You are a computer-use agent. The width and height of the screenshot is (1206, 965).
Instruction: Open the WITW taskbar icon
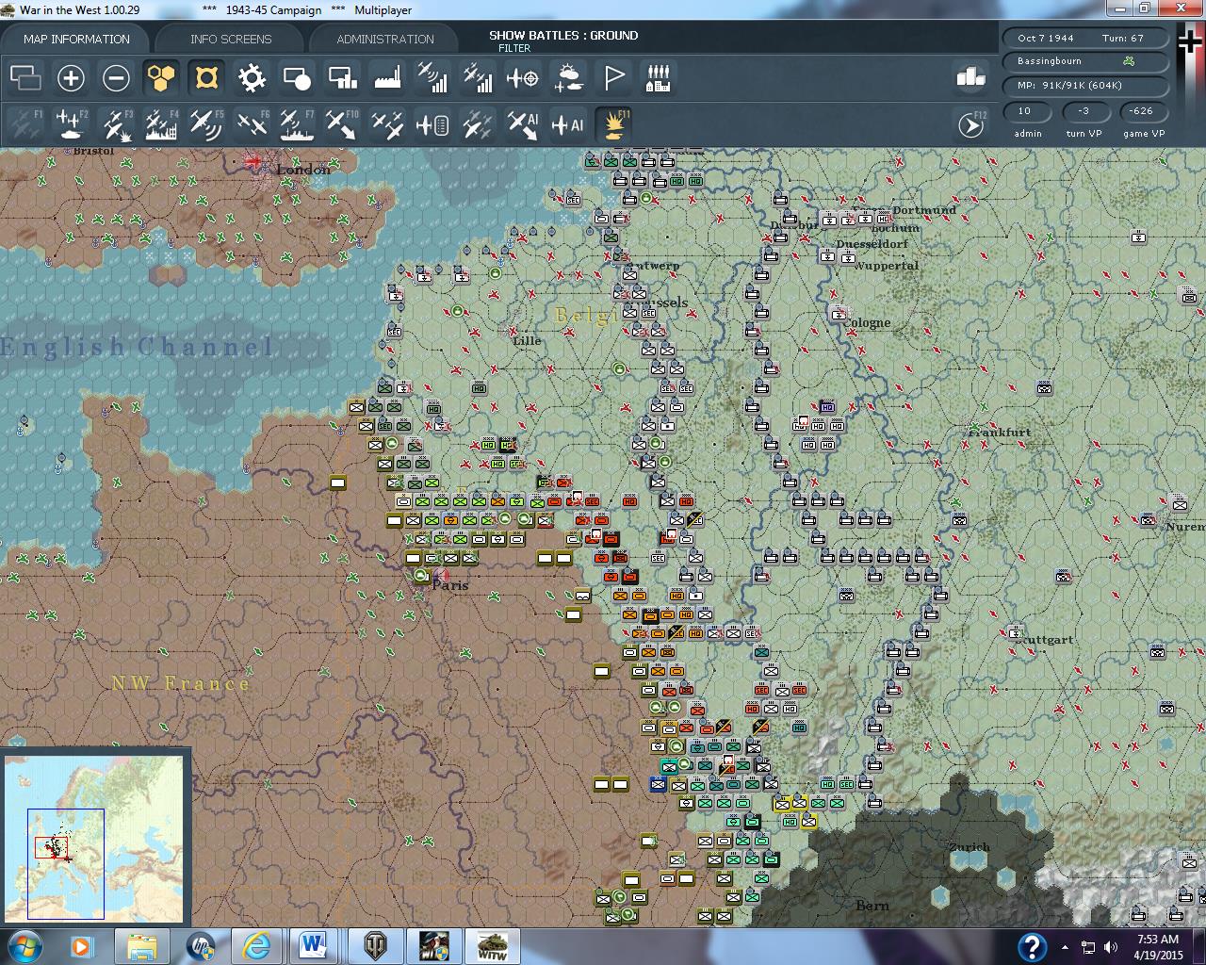point(492,945)
